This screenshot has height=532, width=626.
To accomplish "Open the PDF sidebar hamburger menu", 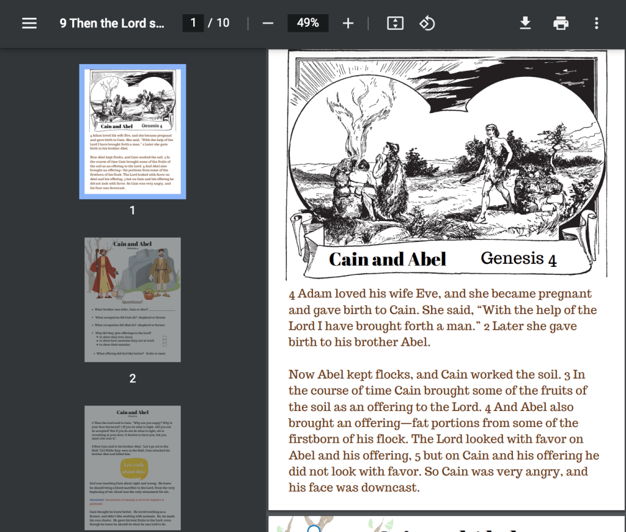I will [x=29, y=23].
